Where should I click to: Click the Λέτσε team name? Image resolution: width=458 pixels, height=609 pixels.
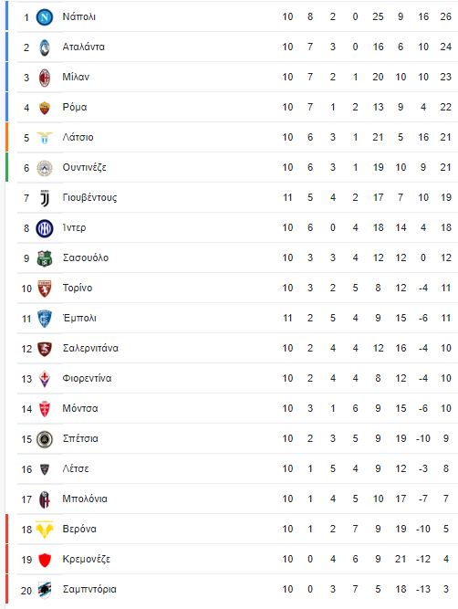click(x=76, y=468)
